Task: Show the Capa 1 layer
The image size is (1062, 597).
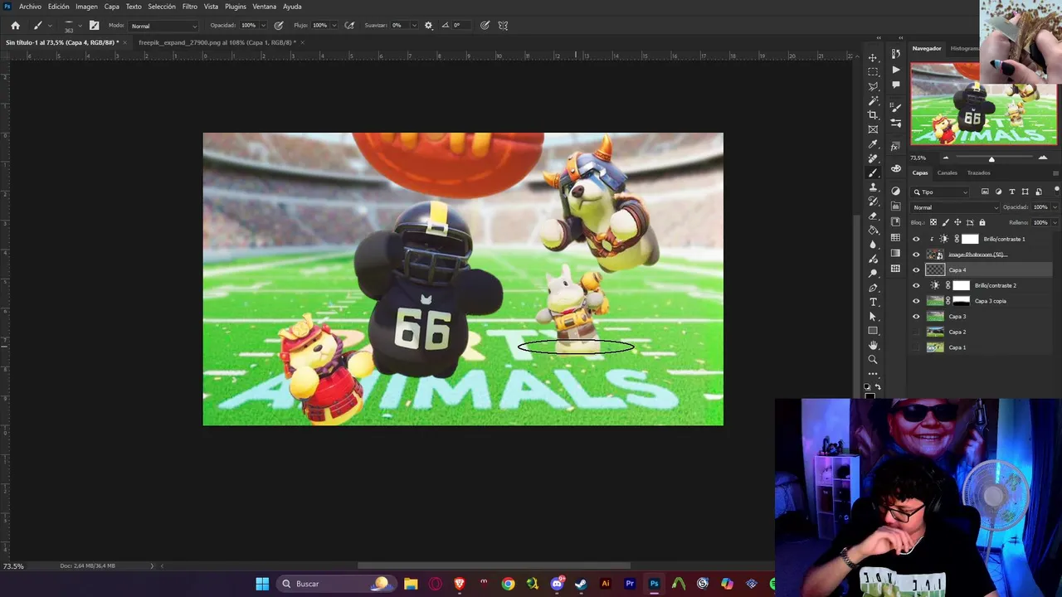Action: [916, 347]
